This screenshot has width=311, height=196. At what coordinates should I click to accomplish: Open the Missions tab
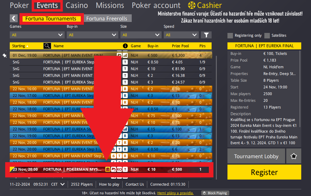(x=110, y=5)
